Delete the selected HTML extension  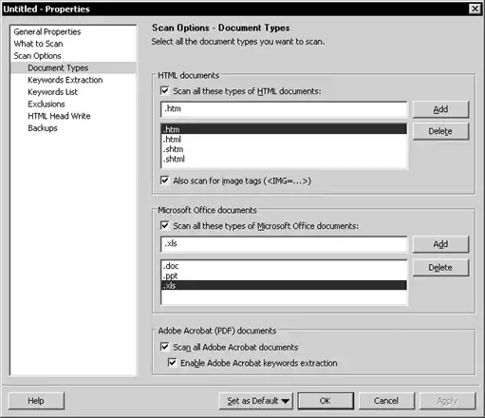[440, 131]
